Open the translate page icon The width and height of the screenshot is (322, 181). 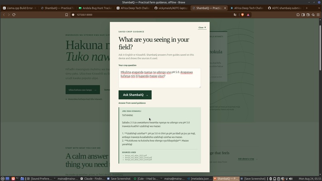(x=235, y=15)
